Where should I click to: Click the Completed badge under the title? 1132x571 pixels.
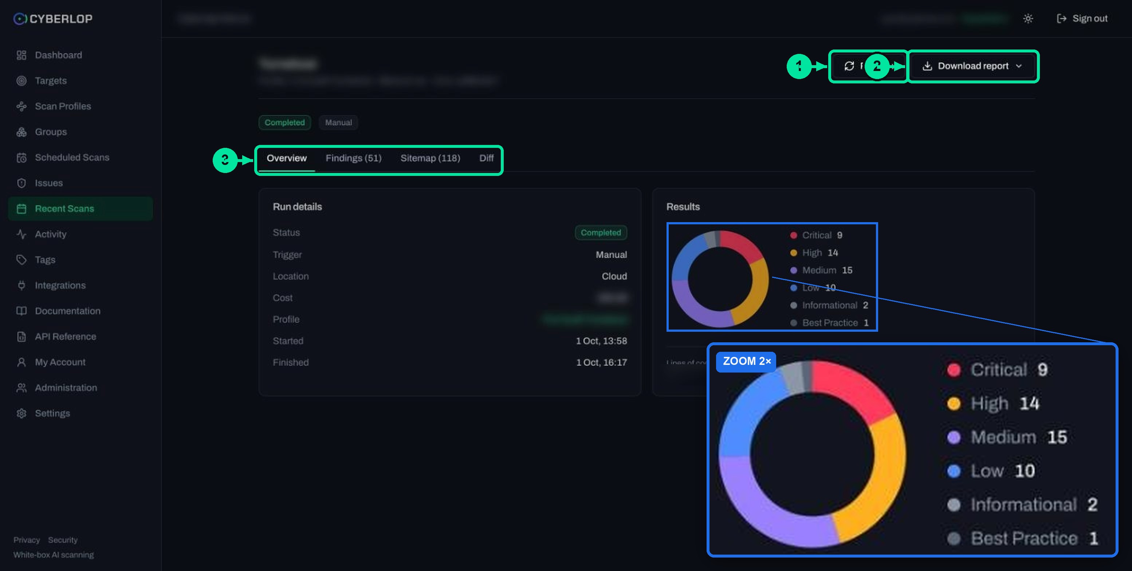[x=284, y=123]
